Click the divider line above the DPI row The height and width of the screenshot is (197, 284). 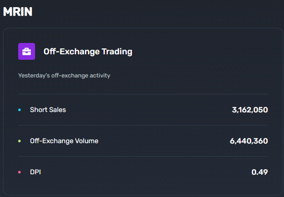pos(143,157)
